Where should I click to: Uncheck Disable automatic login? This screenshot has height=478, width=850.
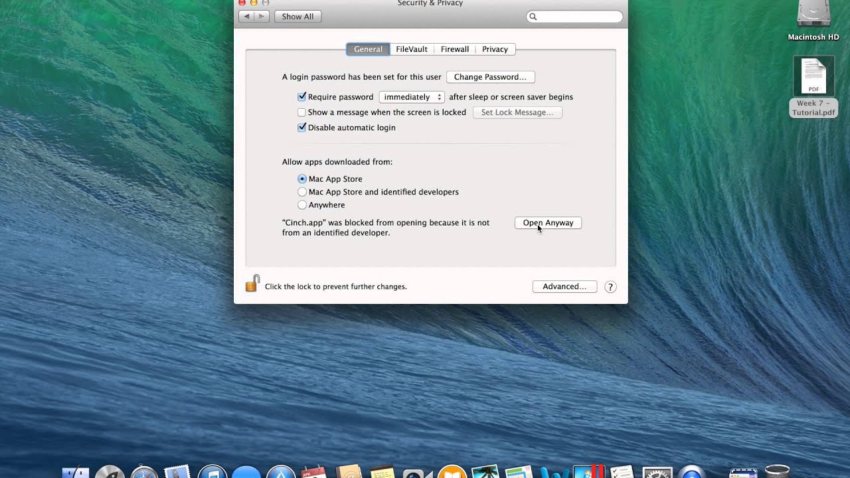pos(301,127)
